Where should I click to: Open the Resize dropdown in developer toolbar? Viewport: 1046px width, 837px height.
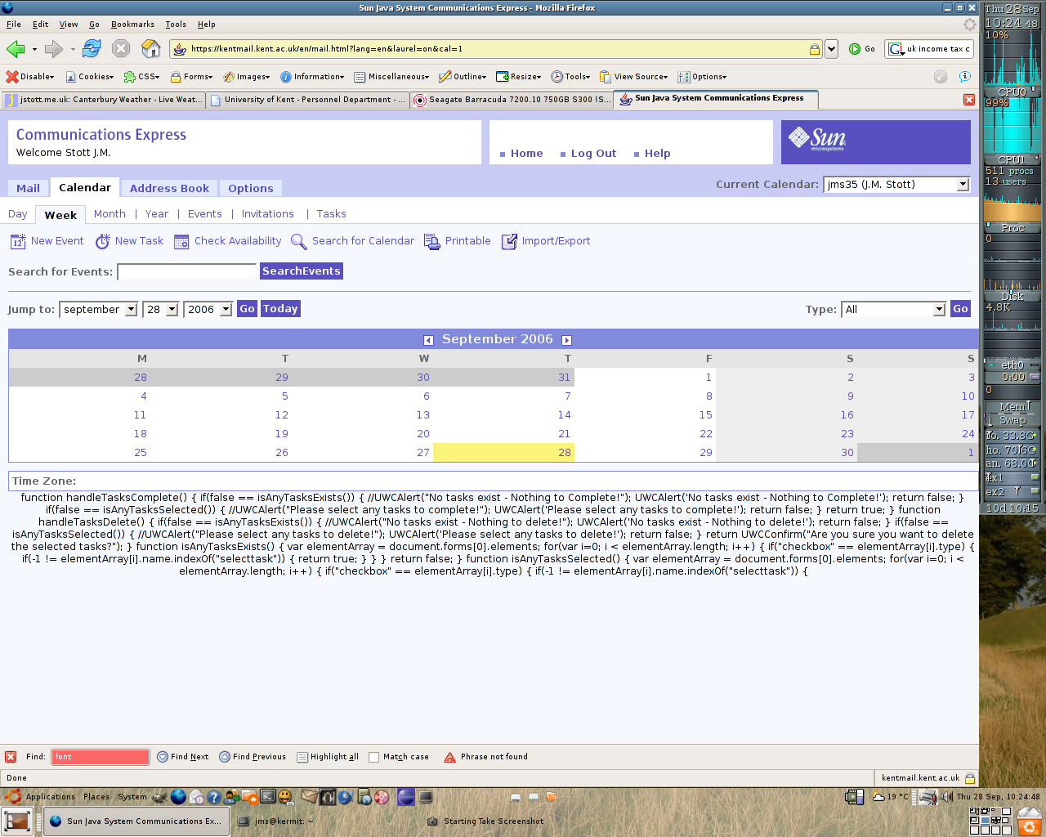pyautogui.click(x=519, y=77)
